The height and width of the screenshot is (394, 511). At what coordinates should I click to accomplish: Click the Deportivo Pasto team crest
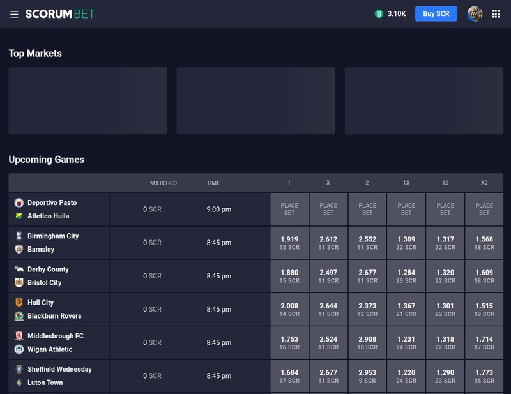[x=19, y=202]
